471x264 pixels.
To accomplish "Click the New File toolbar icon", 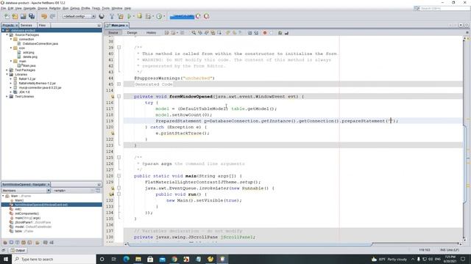I will [7, 16].
